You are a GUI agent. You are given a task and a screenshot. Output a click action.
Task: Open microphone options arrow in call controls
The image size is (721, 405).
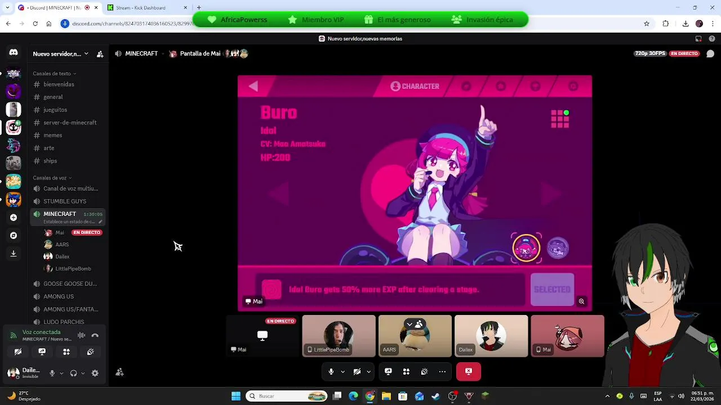(x=342, y=371)
